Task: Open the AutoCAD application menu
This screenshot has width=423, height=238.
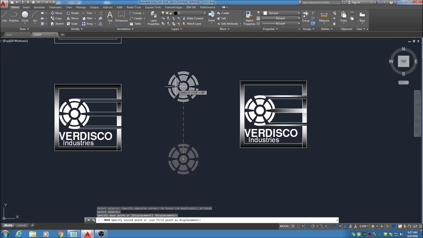Action: 4,3
